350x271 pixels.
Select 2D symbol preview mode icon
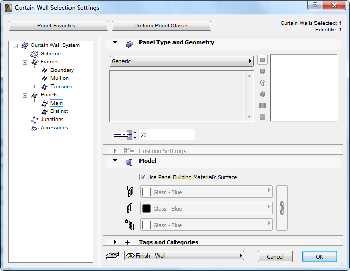262,60
